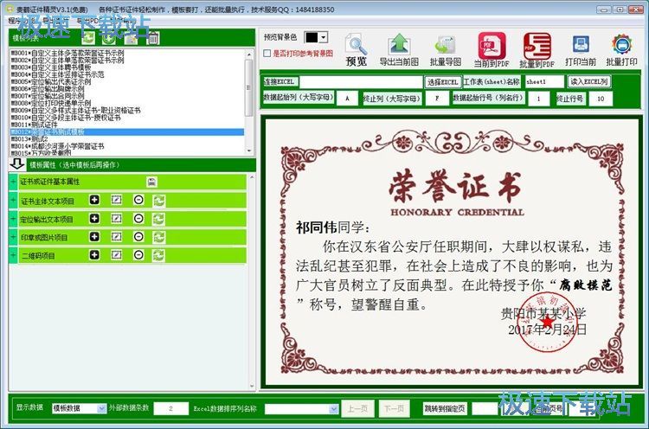Remove item in 定位输出文本项目 row

pyautogui.click(x=138, y=219)
